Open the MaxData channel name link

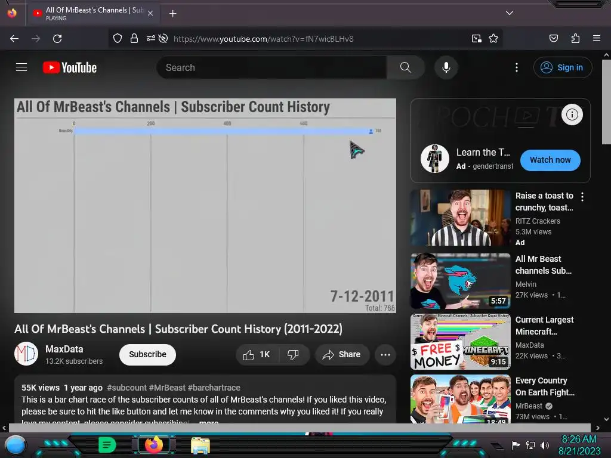coord(64,349)
